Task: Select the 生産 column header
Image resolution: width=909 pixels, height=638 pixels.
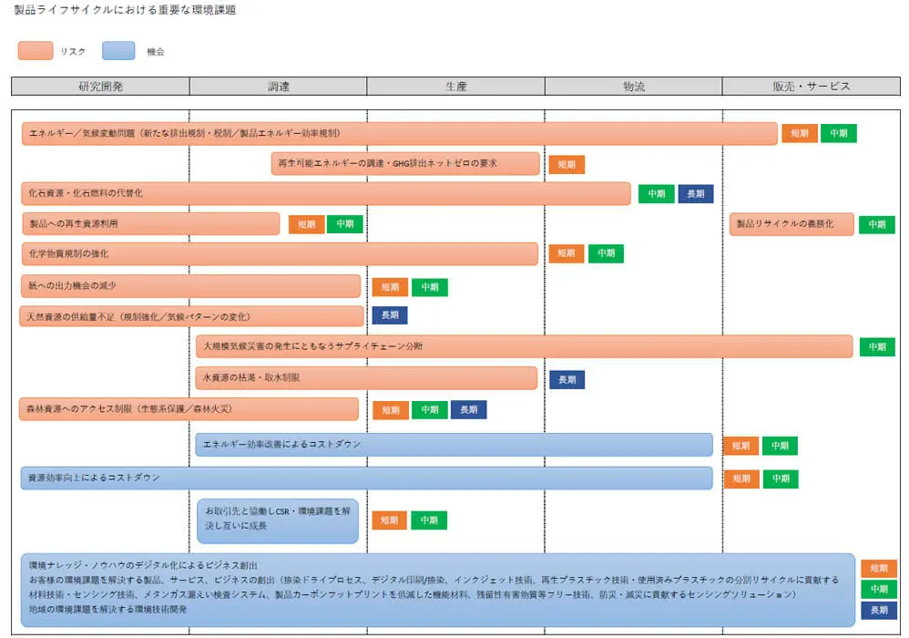Action: 455,87
